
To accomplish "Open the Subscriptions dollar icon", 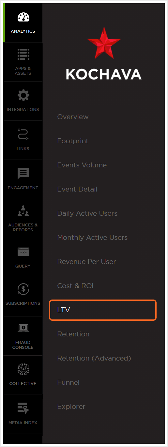I will click(23, 289).
